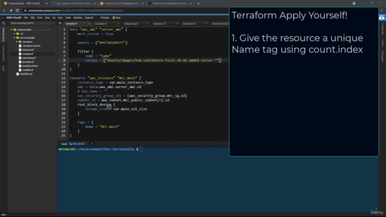
Task: Click the search magnifier icon in Cloud9
Action: tap(4, 24)
